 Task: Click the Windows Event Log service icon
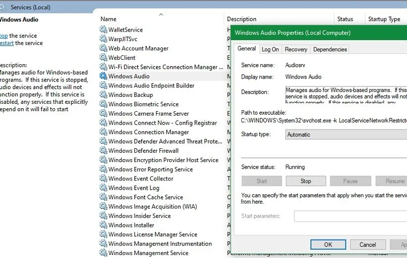(x=103, y=188)
